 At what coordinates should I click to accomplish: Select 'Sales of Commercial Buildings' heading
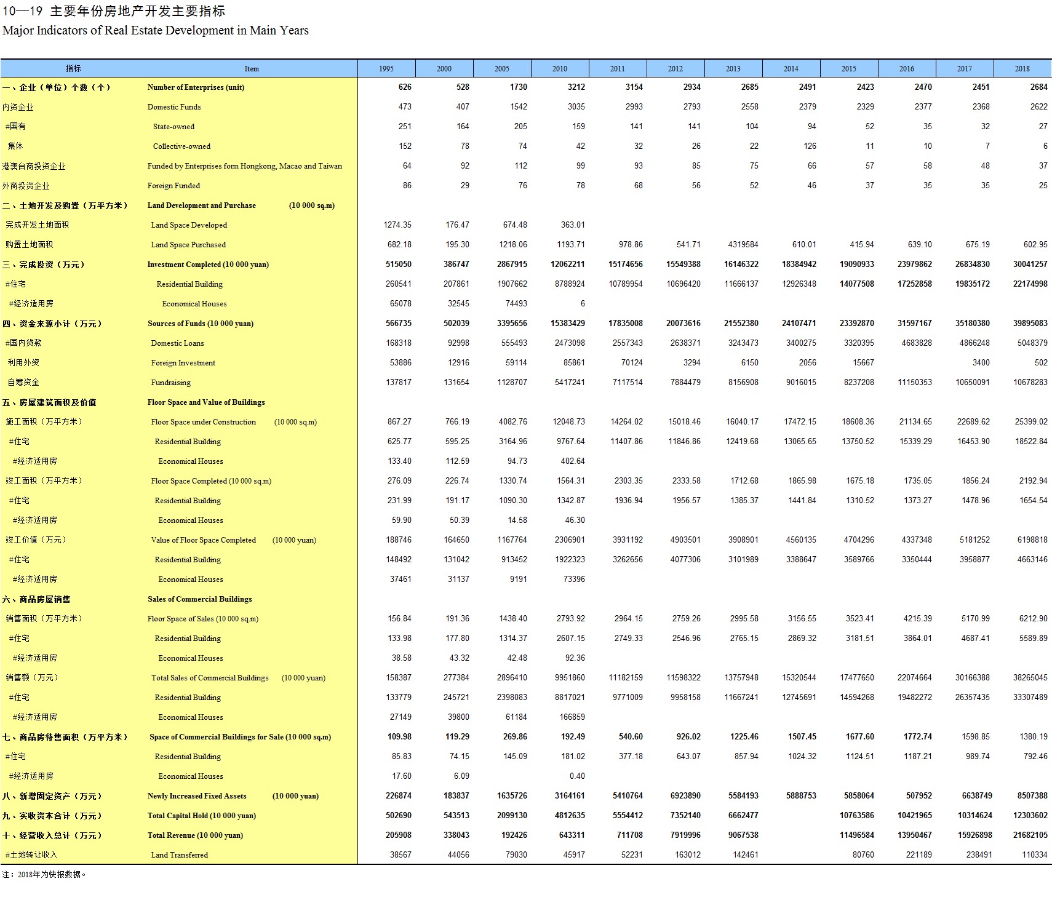click(x=200, y=599)
